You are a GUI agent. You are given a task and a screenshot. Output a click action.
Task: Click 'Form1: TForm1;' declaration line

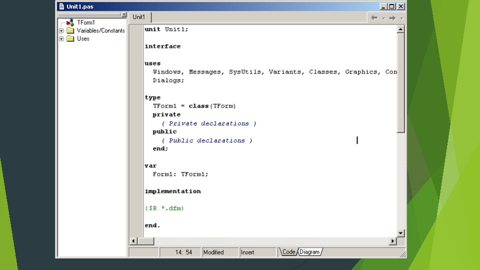[x=180, y=174]
